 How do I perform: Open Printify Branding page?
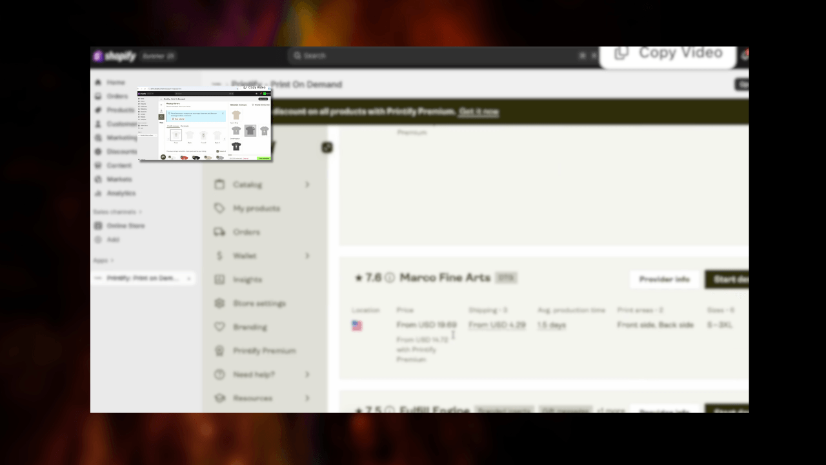tap(250, 327)
